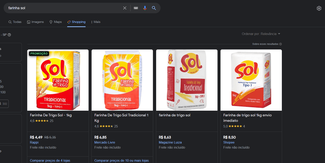This screenshot has height=163, width=325.
Task: Switch to the Imagens tab
Action: [x=35, y=22]
